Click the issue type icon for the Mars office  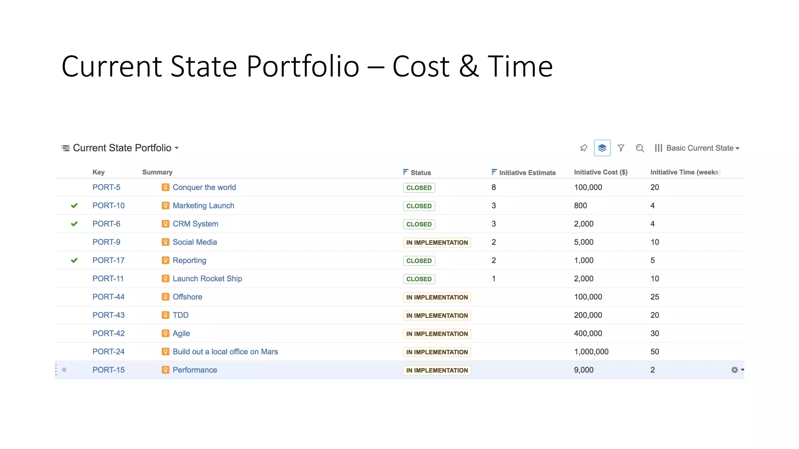(x=165, y=352)
